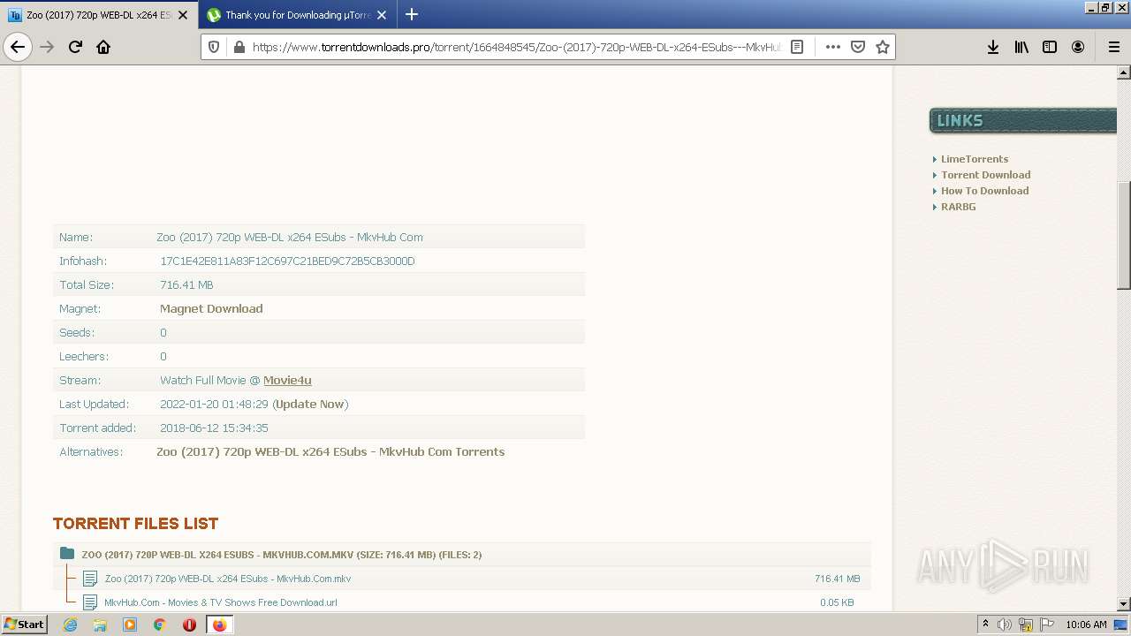Image resolution: width=1131 pixels, height=636 pixels.
Task: Click Update Now link
Action: click(x=310, y=404)
